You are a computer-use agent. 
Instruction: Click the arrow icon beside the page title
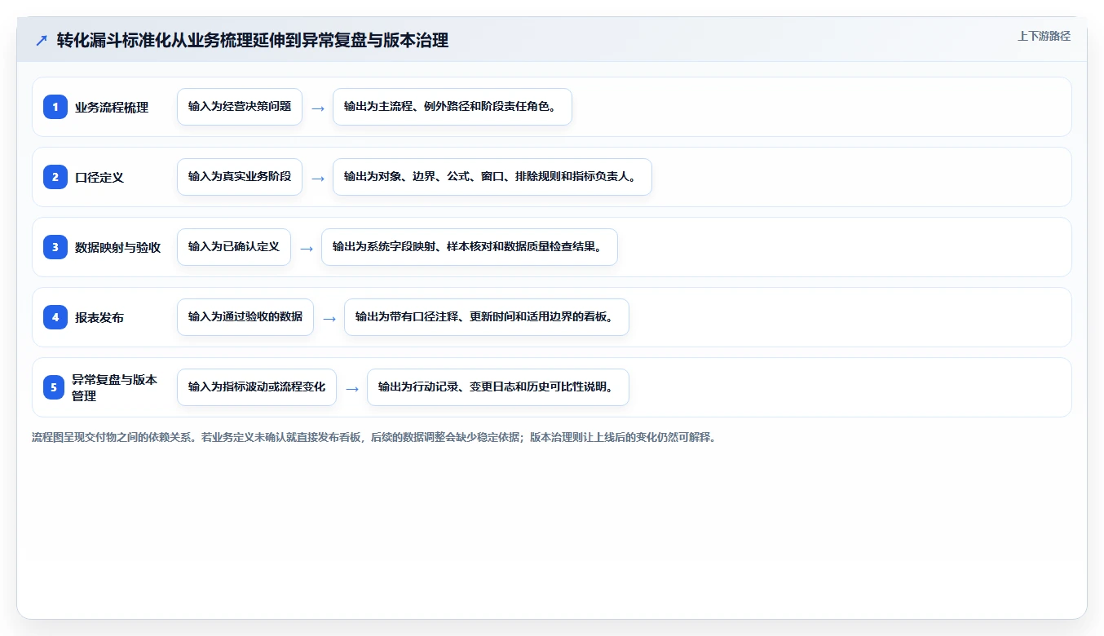coord(42,40)
